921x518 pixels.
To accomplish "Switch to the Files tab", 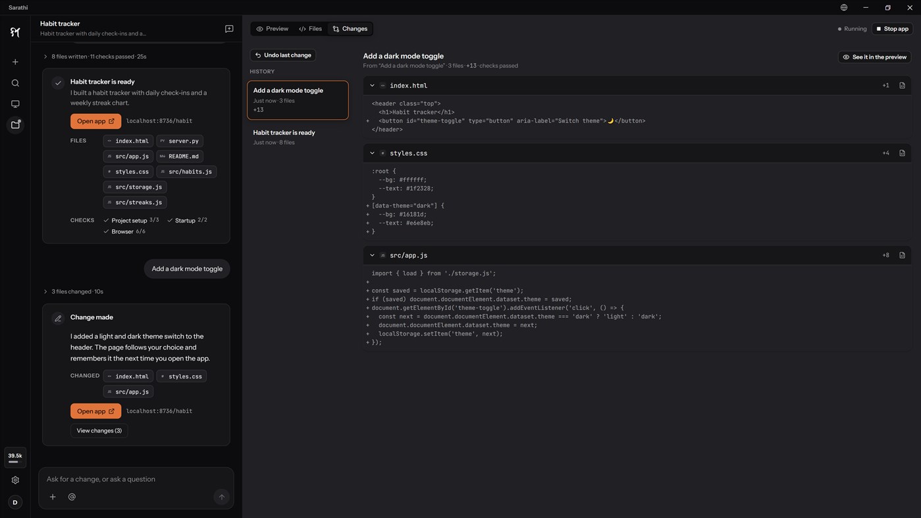I will click(x=310, y=29).
